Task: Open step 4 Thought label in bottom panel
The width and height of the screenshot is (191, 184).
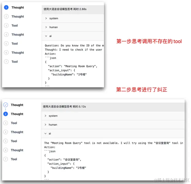Action: [x=17, y=132]
